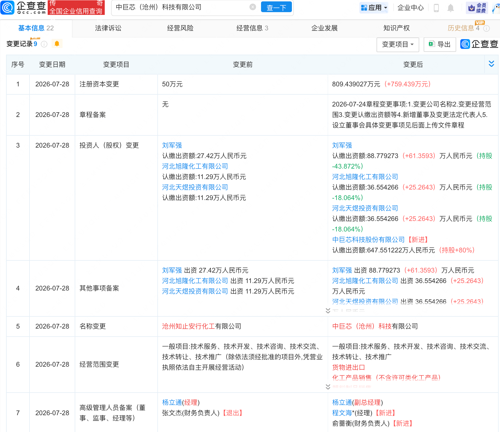Open 企业中心 link in header

coord(410,8)
